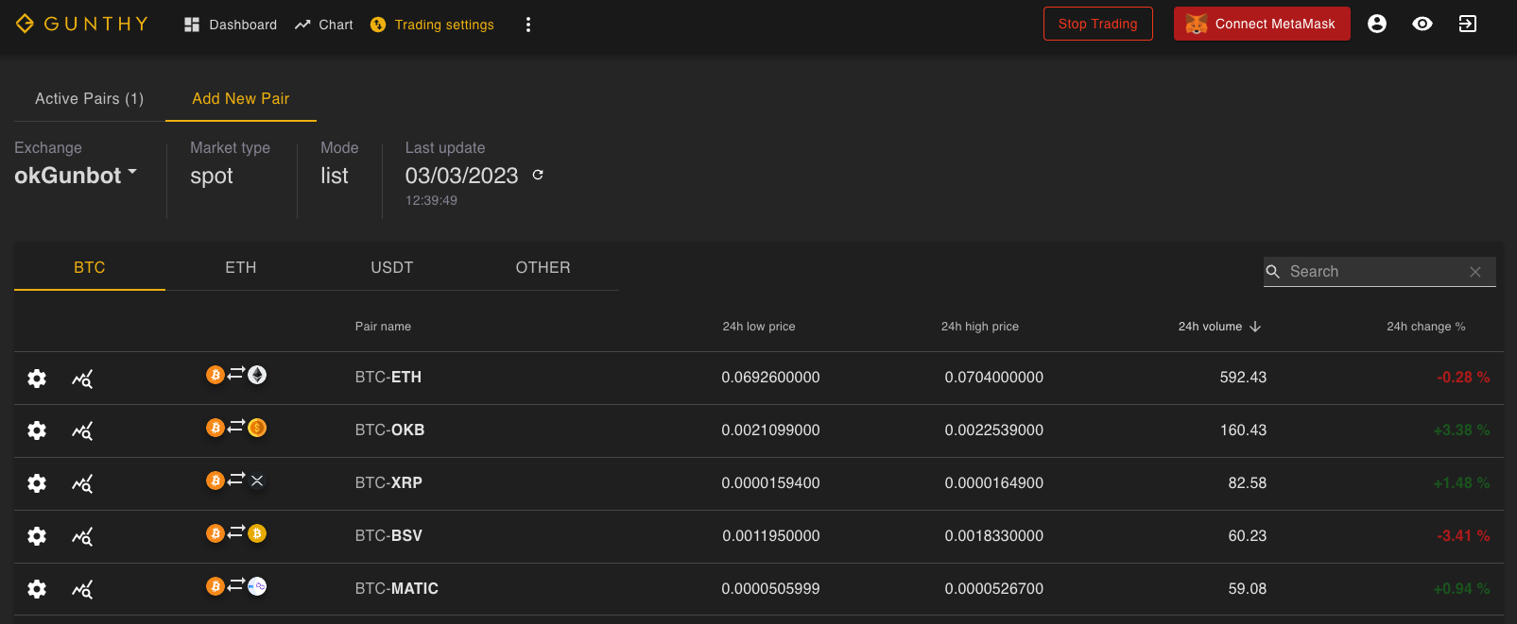Viewport: 1517px width, 624px height.
Task: Click the MATIC coin icon
Action: 257,586
